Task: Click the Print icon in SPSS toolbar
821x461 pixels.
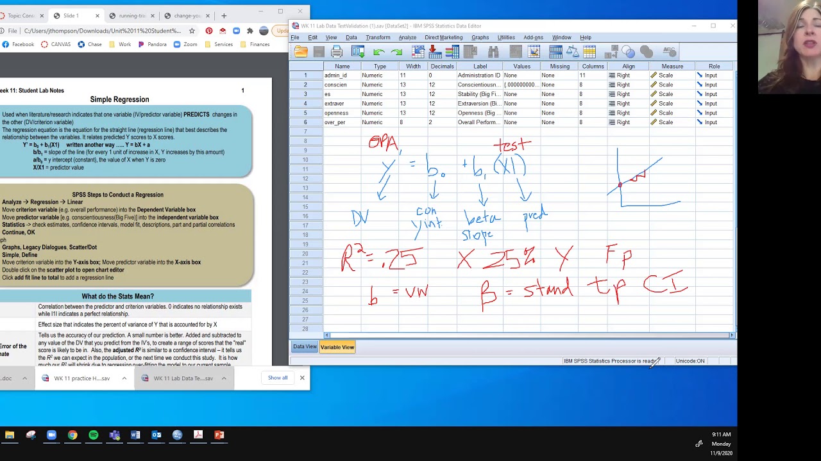Action: pos(337,52)
